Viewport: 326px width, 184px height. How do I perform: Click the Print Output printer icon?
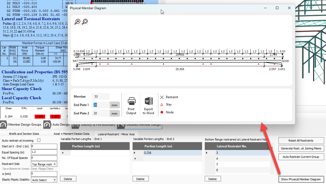tap(131, 105)
